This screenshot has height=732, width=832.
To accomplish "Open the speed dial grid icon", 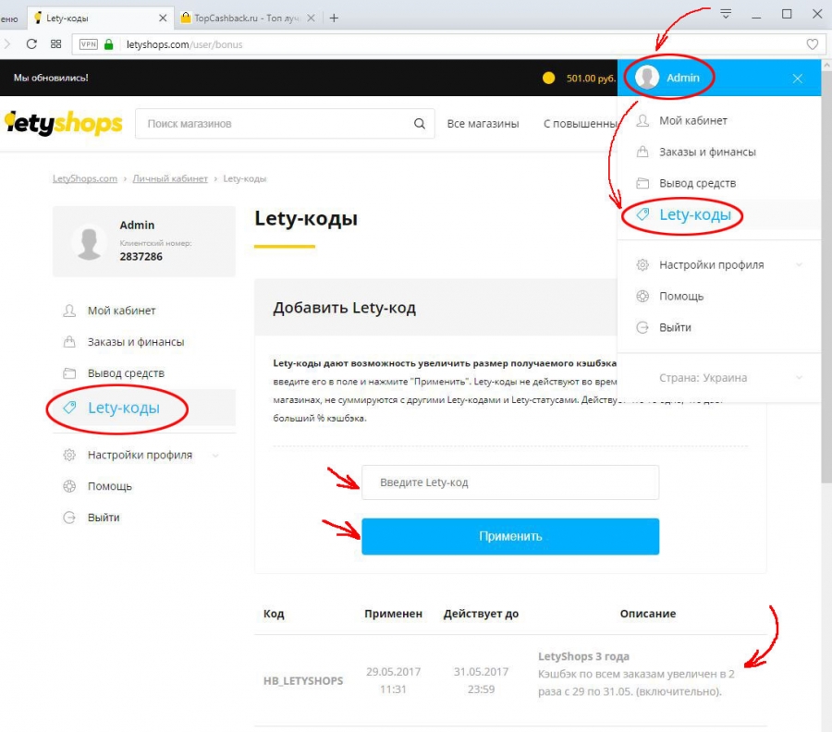I will pos(55,44).
